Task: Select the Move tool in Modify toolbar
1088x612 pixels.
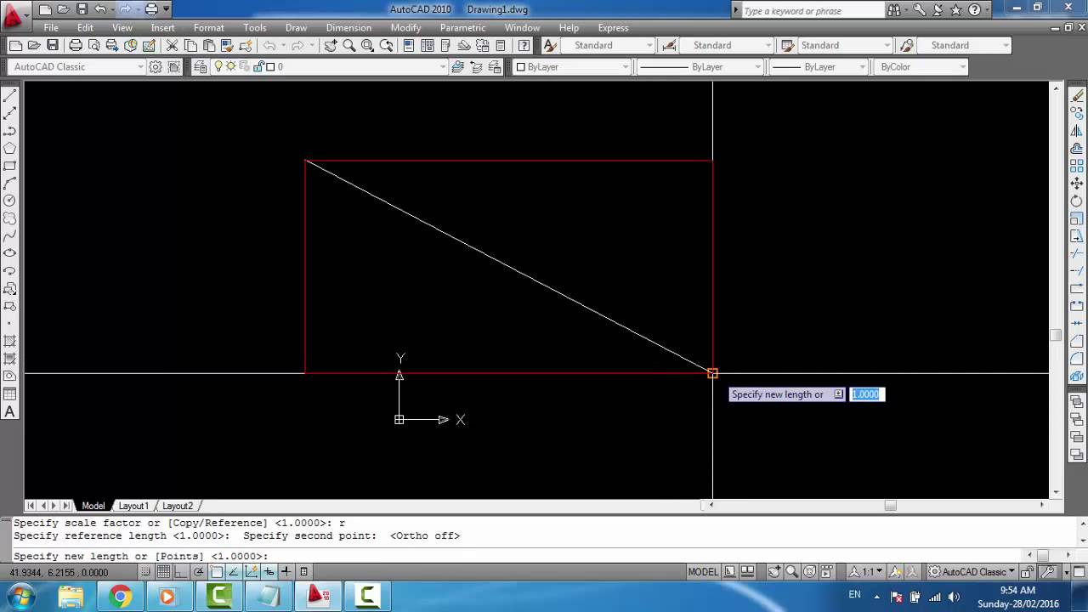Action: click(x=1077, y=184)
